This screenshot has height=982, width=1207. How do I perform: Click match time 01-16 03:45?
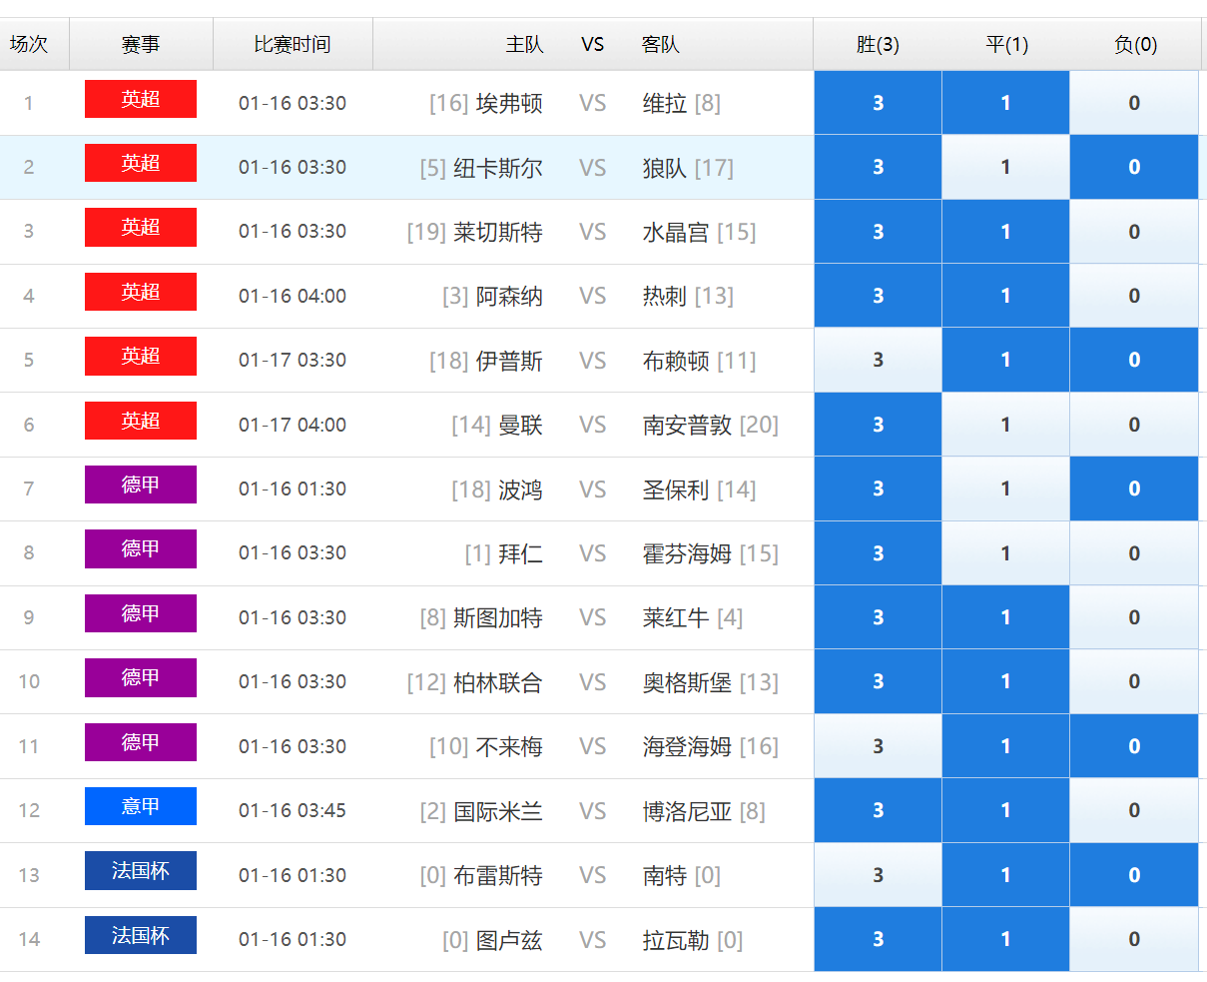point(293,810)
